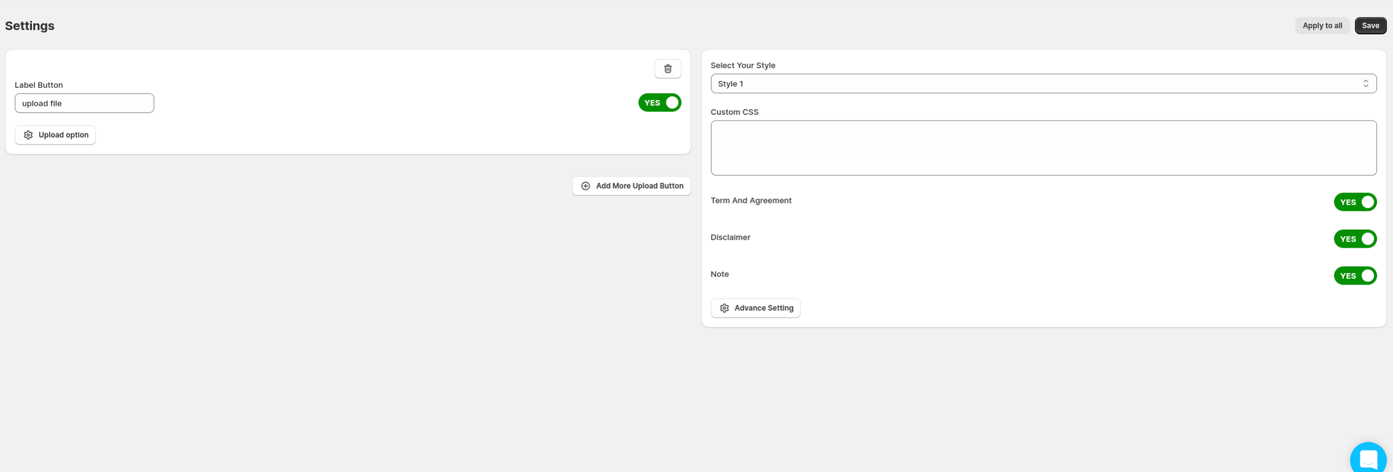This screenshot has width=1393, height=472.
Task: Turn off the Disclaimer toggle
Action: [x=1355, y=239]
